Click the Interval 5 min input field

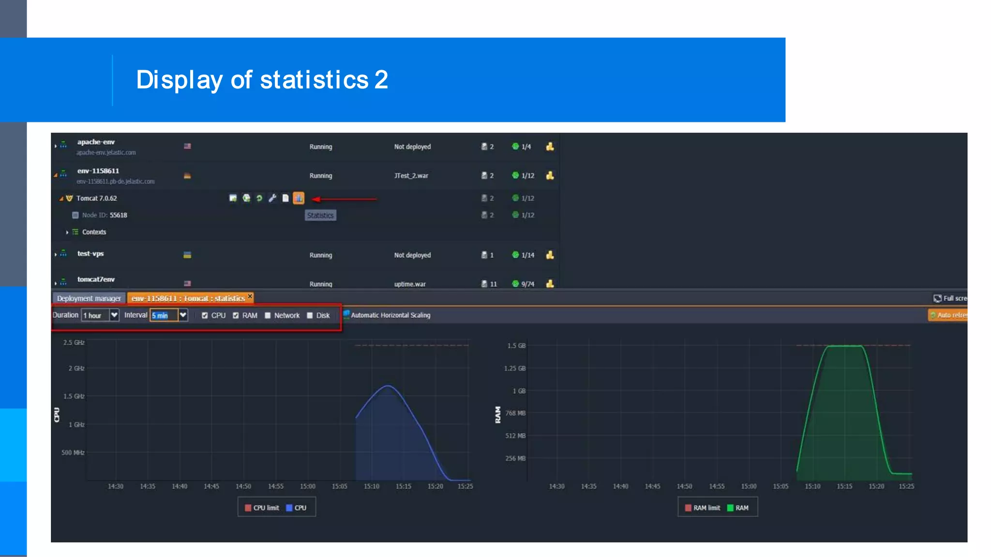(x=164, y=315)
